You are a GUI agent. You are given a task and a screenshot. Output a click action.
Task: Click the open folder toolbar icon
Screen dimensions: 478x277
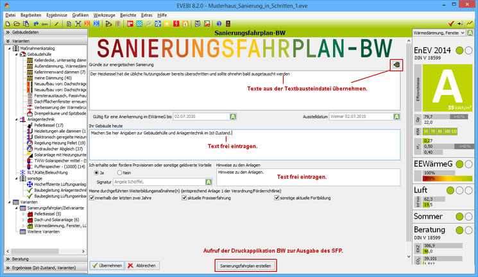(x=17, y=24)
